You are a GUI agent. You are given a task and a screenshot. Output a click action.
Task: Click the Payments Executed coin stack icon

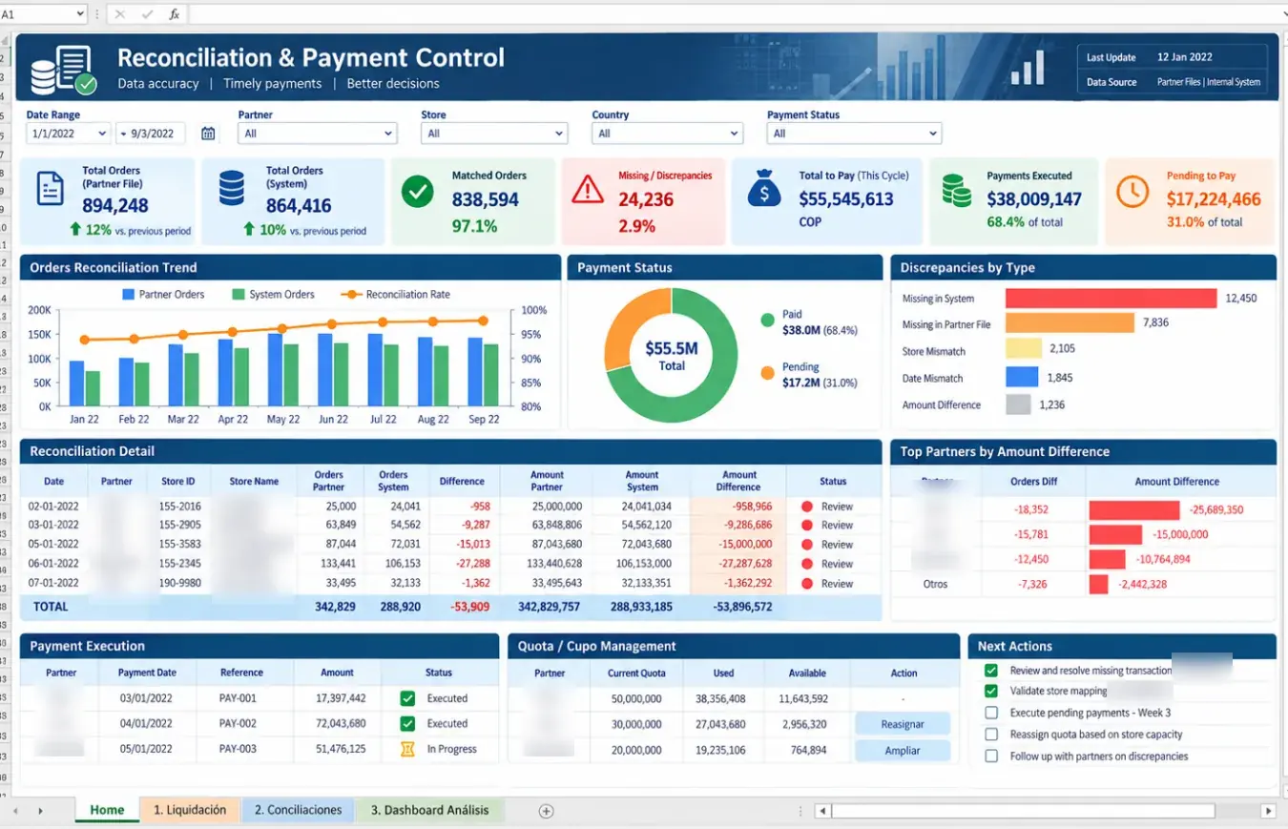pyautogui.click(x=956, y=190)
